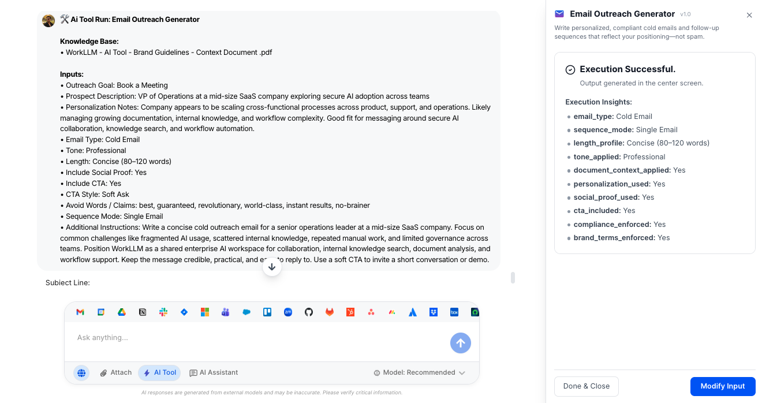Open the Jira integration icon
The image size is (762, 403).
pos(184,312)
